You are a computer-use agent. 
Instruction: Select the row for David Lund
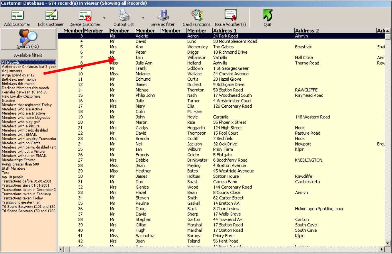click(x=221, y=42)
